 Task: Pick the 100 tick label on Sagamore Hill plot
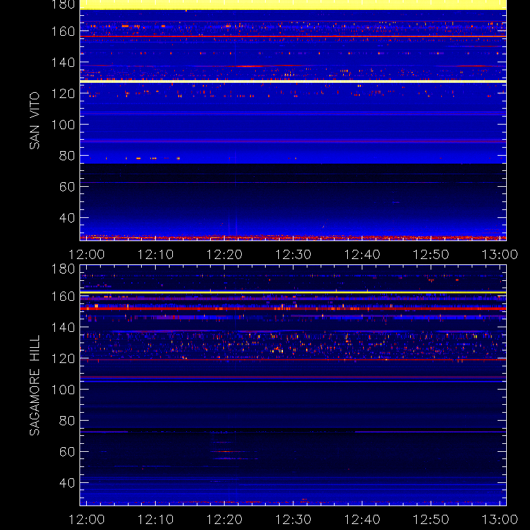click(63, 390)
